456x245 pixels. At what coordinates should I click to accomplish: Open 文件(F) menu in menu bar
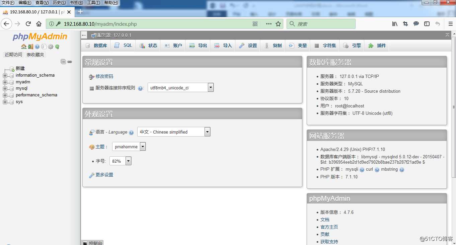pos(8,3)
